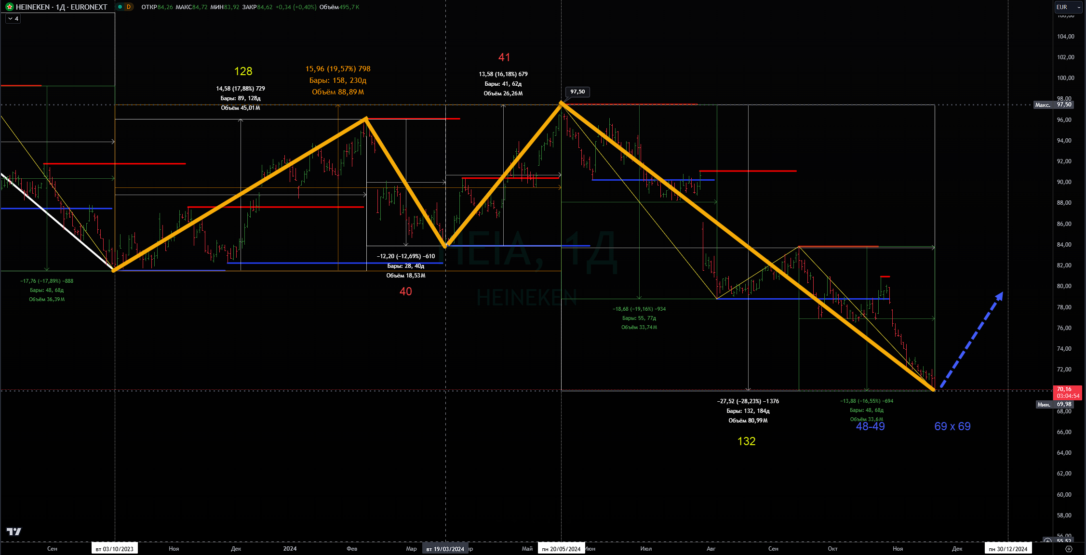
Task: Click the Мин. 69,98 price scale label
Action: [1054, 405]
